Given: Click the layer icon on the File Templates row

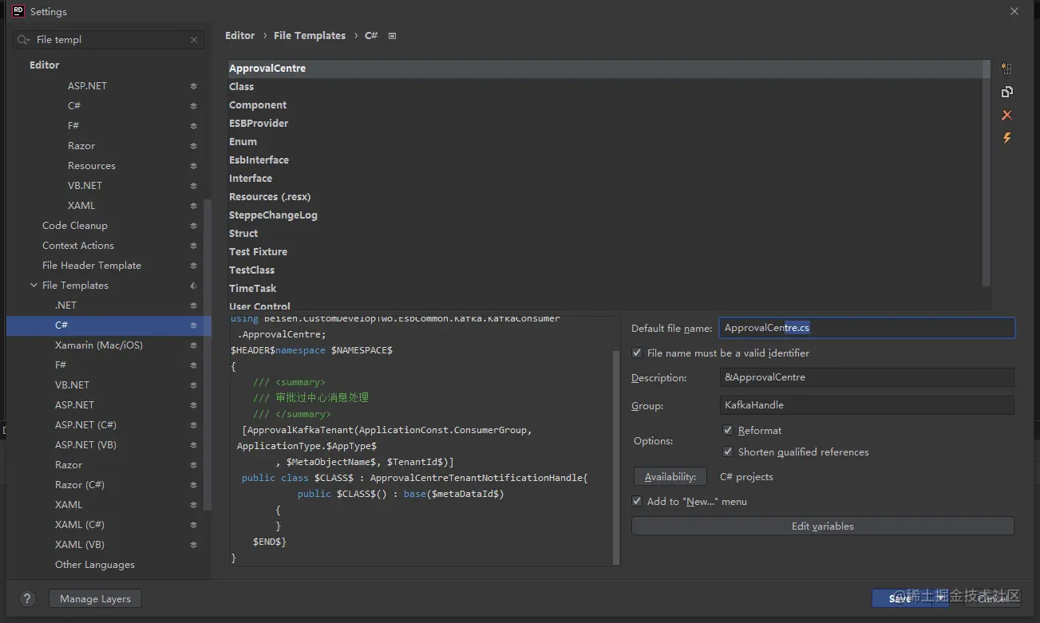Looking at the screenshot, I should pos(193,286).
